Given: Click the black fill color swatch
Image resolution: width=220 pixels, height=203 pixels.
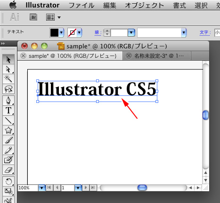Looking at the screenshot, I should pyautogui.click(x=54, y=32).
